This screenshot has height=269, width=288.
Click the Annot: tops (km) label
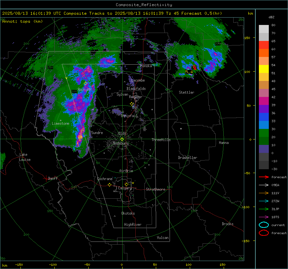coord(22,21)
